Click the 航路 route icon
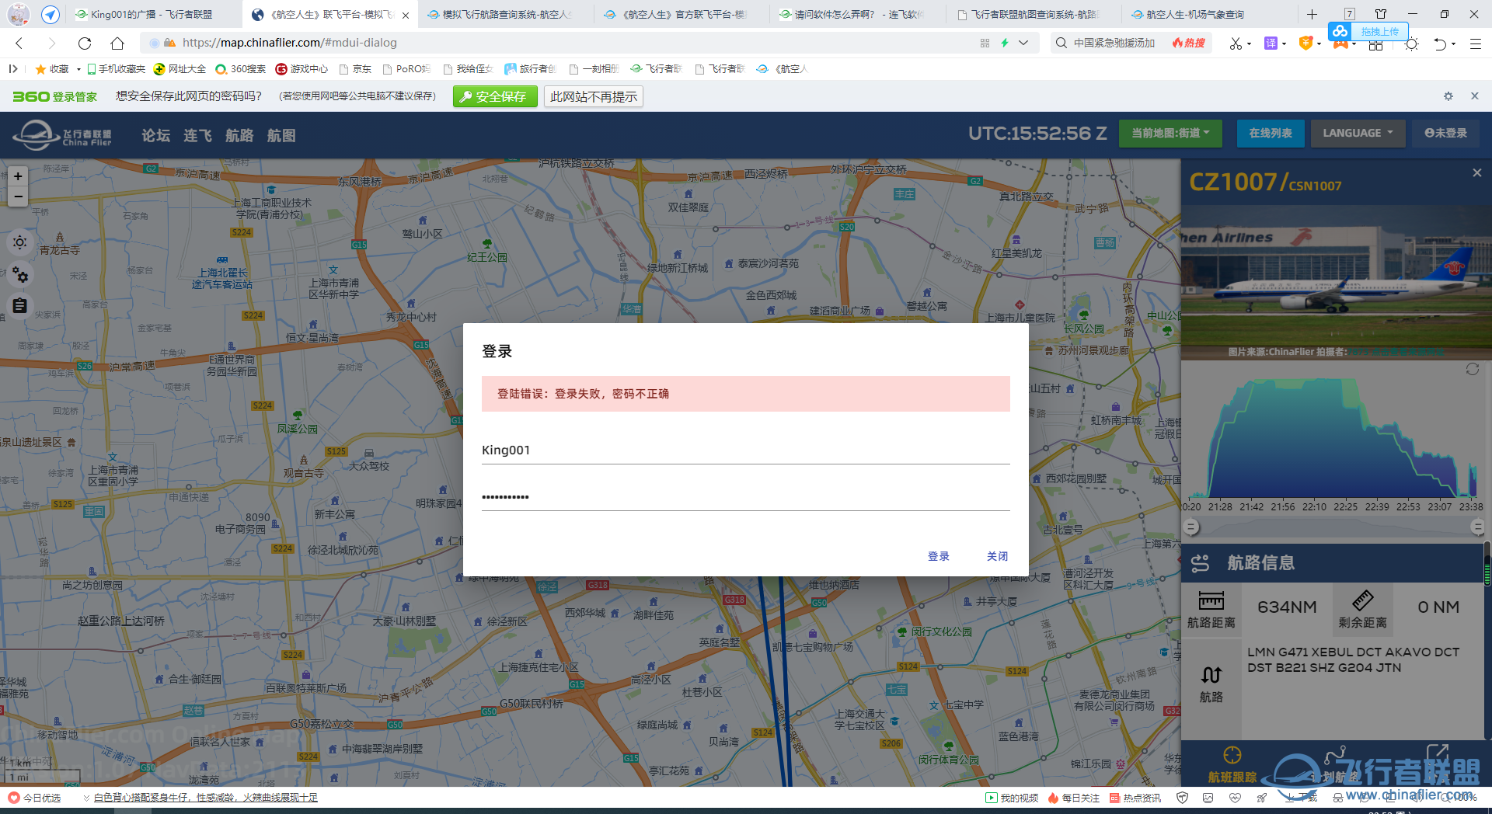The image size is (1492, 814). point(1211,684)
